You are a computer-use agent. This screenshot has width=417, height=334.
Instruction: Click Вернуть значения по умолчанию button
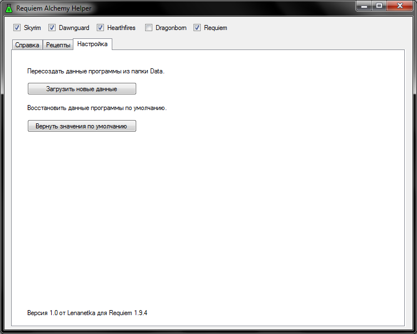(82, 126)
